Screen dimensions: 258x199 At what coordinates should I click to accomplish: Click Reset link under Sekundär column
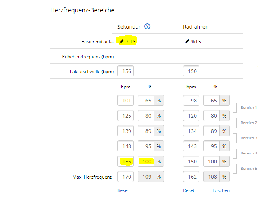[123, 190]
